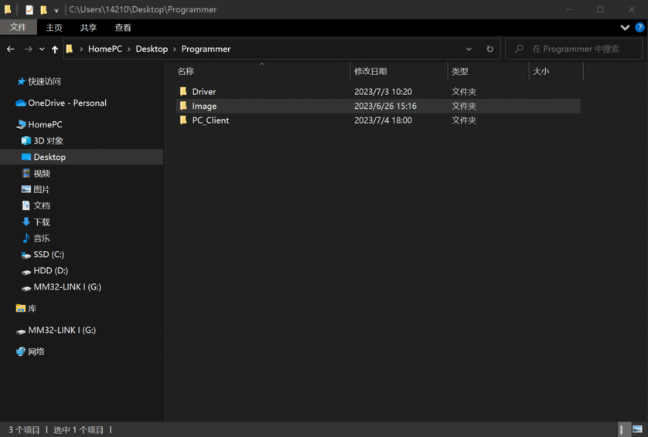648x437 pixels.
Task: Switch to the 查看 ribbon tab
Action: coord(123,27)
